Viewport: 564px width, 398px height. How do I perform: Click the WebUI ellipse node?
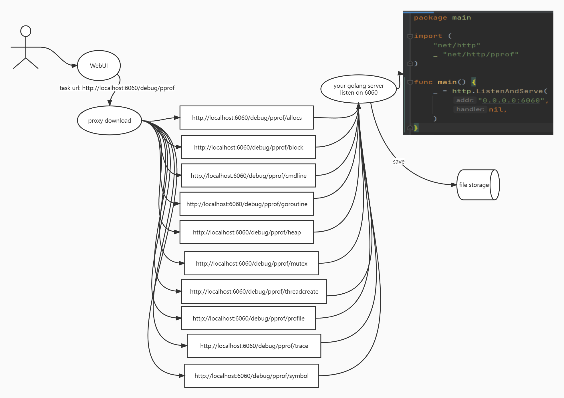click(x=99, y=65)
